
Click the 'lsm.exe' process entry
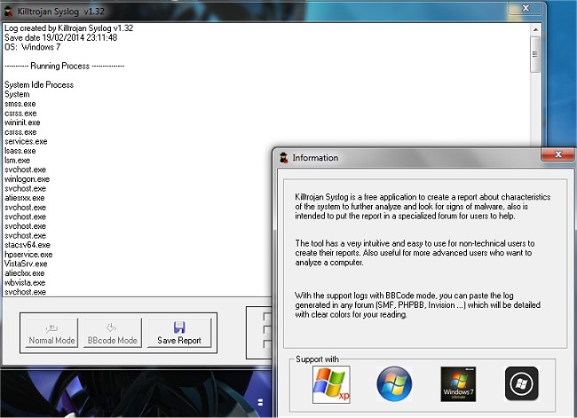[x=17, y=161]
